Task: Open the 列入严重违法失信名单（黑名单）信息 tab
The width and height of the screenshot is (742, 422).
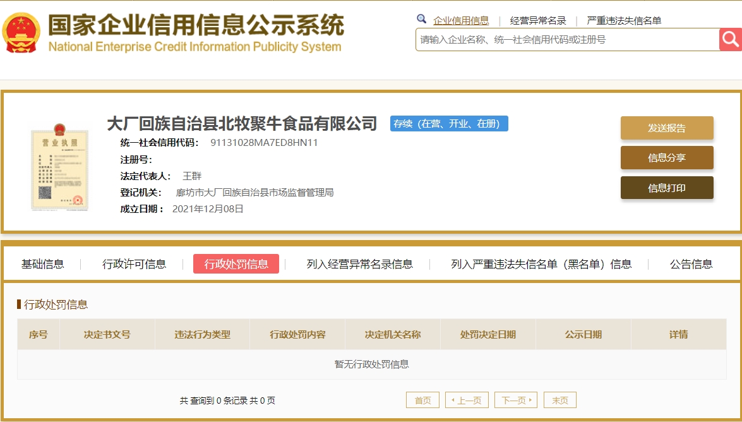Action: pyautogui.click(x=541, y=264)
